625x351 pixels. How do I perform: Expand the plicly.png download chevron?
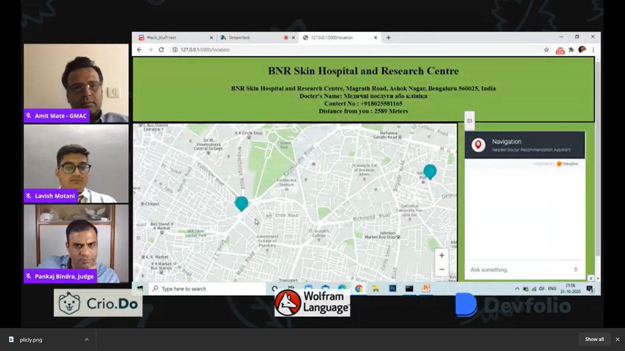click(x=87, y=340)
